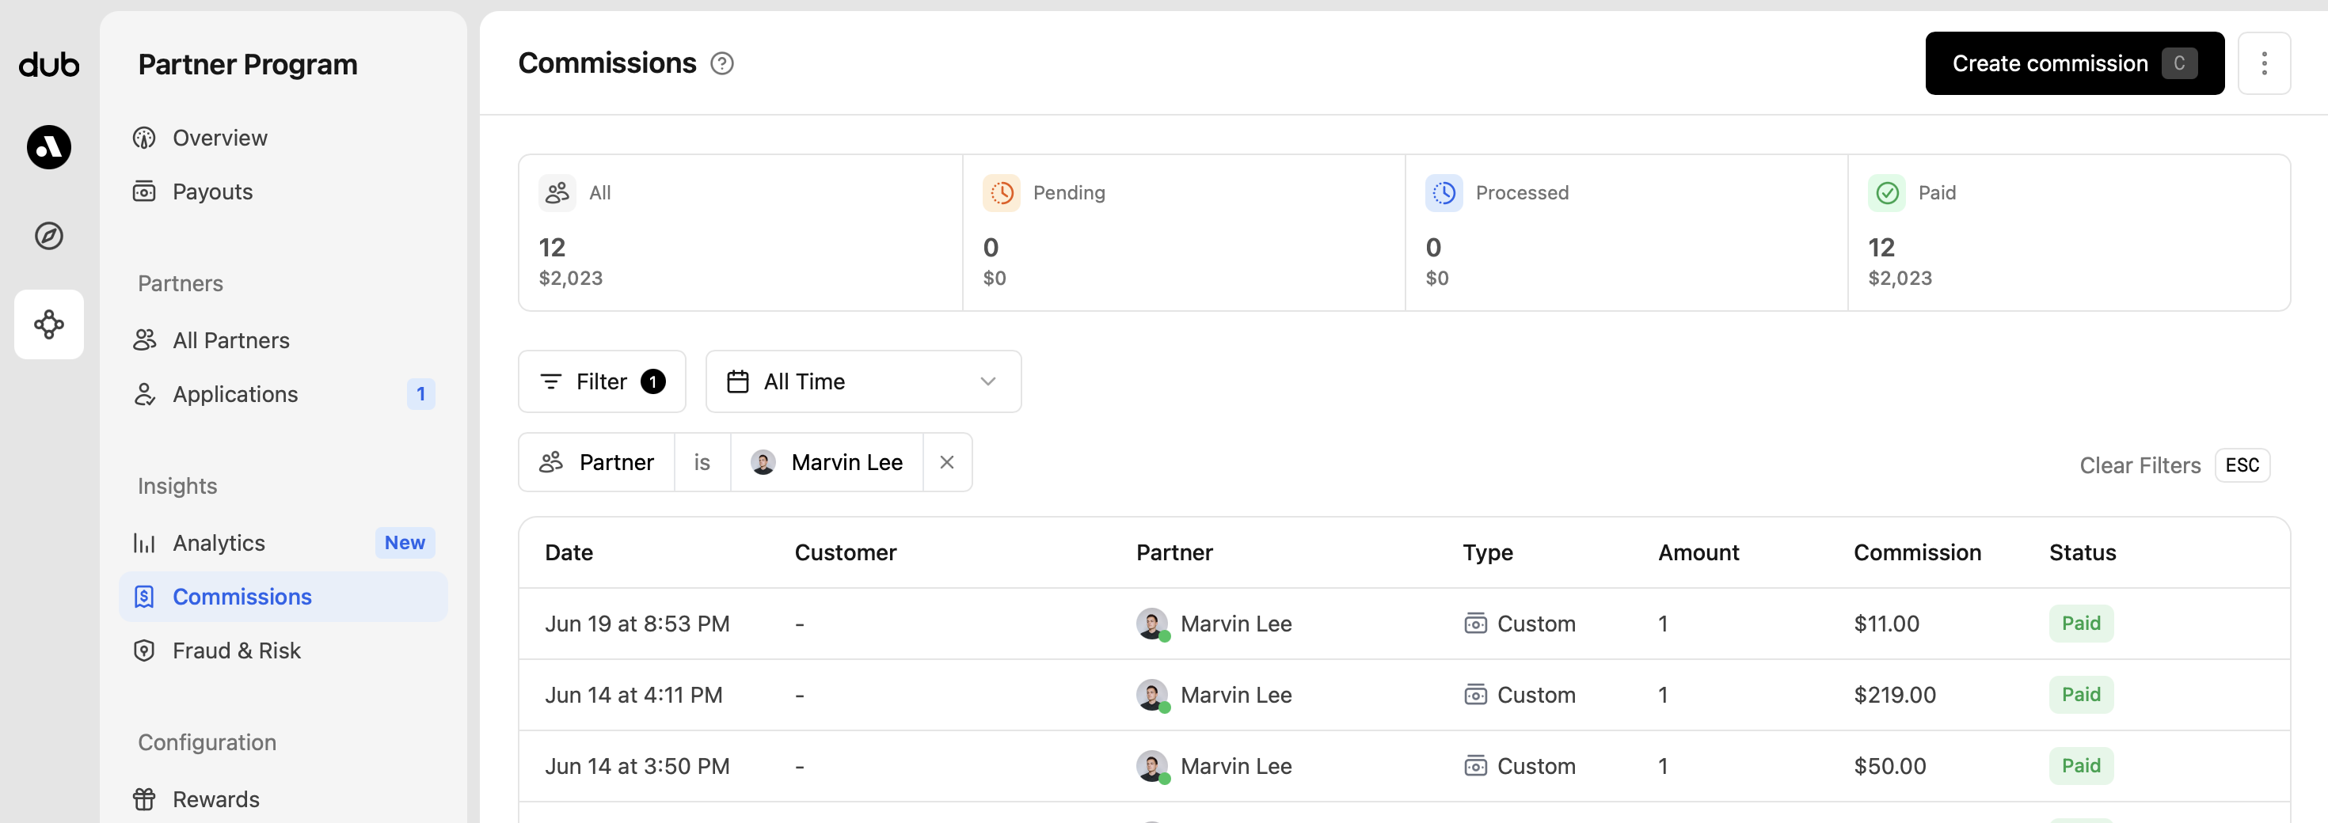This screenshot has width=2328, height=823.
Task: Expand the date range chevron
Action: pos(987,381)
